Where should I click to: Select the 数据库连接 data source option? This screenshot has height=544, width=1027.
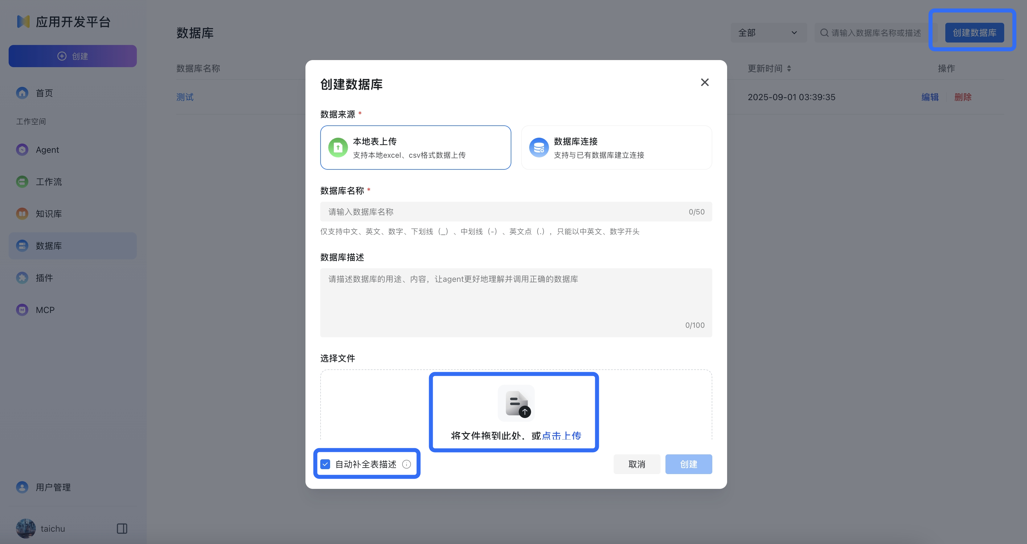616,147
